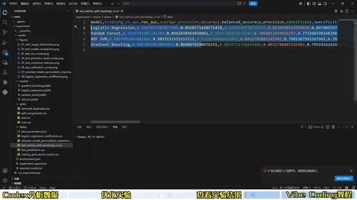Select test_predictions.csv in the tree
The image size is (357, 200).
click(33, 149)
